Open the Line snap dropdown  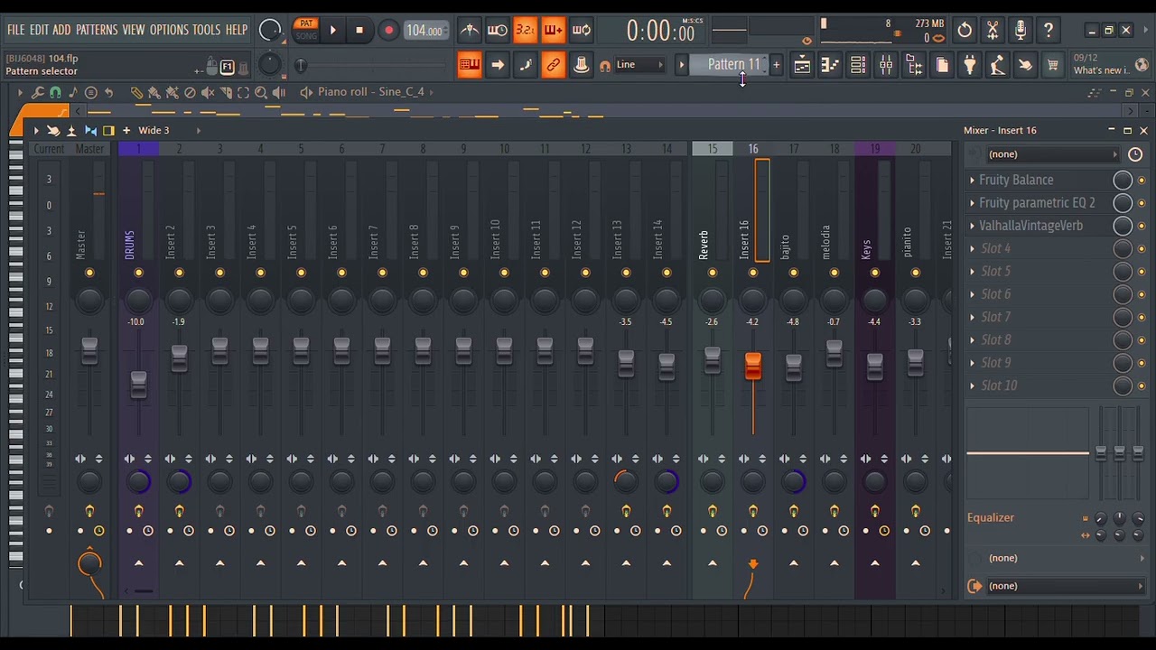(640, 65)
